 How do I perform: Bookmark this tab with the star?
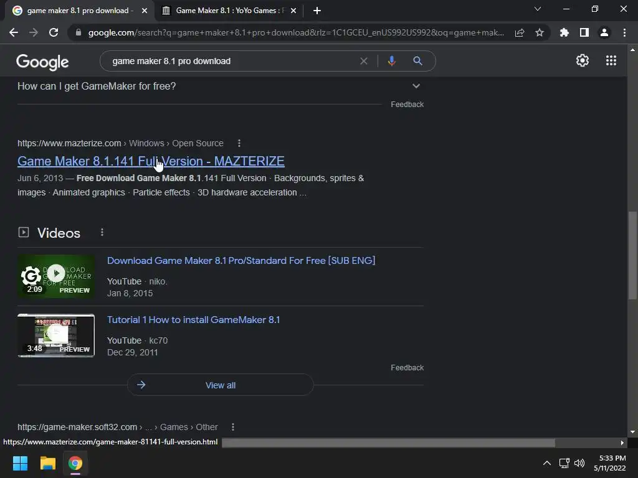point(540,32)
